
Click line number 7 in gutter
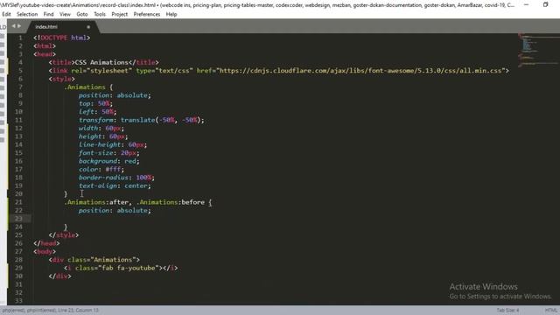point(20,87)
